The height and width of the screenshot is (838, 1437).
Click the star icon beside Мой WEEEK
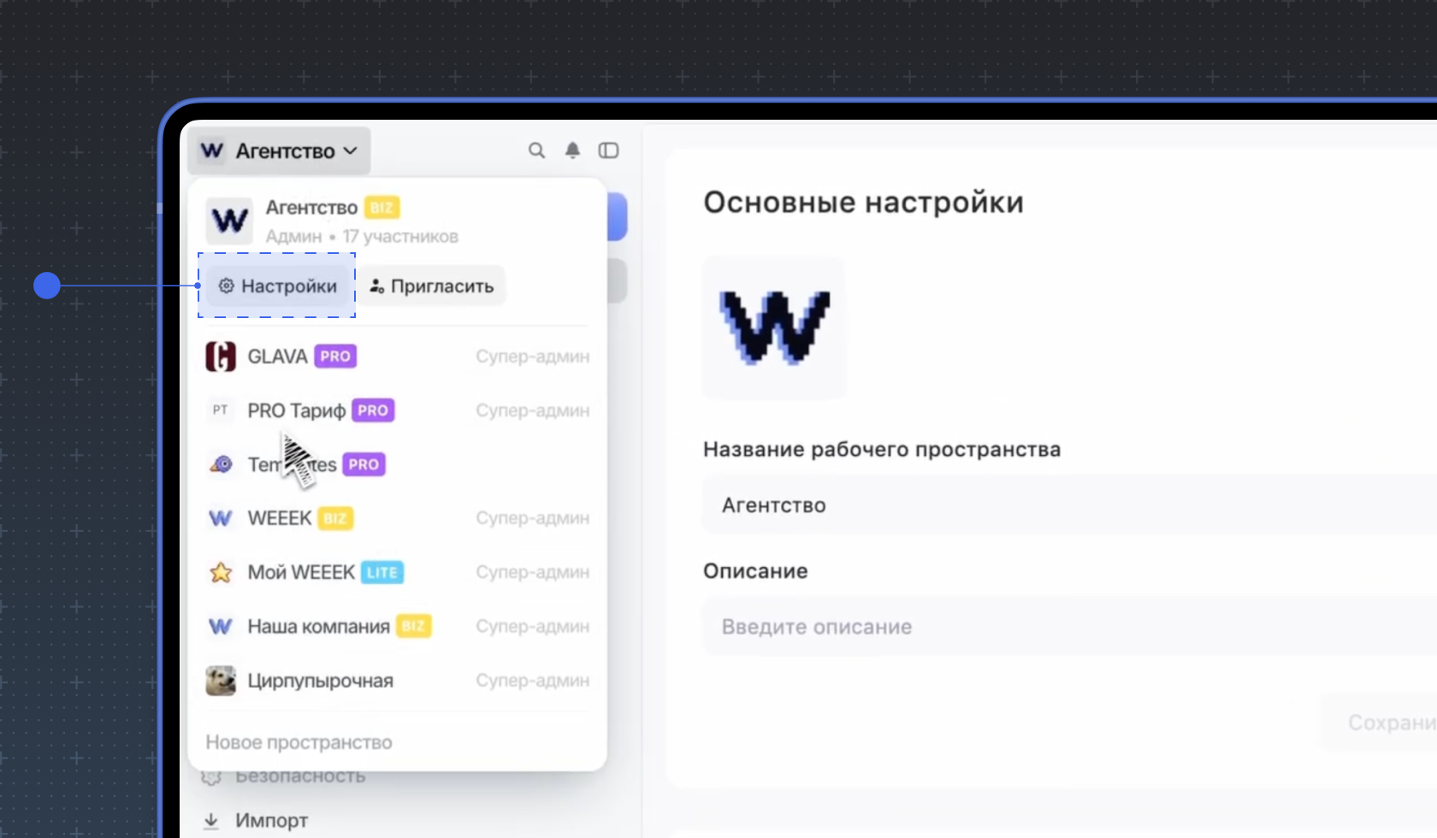(220, 572)
